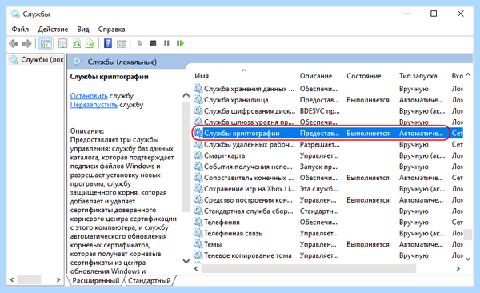The width and height of the screenshot is (480, 293).
Task: Click the tree pane scroll left arrow
Action: pyautogui.click(x=12, y=279)
